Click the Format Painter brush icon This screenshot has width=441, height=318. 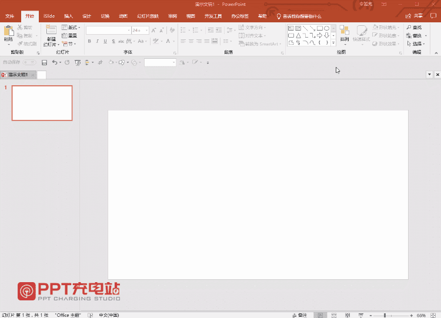pyautogui.click(x=19, y=43)
